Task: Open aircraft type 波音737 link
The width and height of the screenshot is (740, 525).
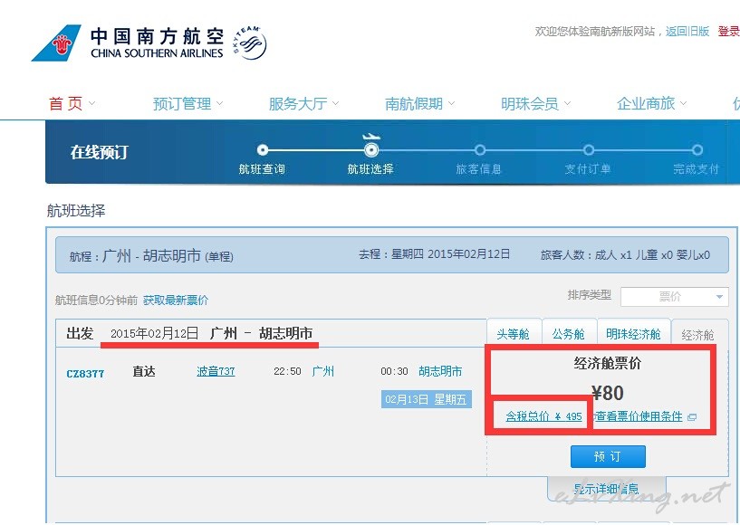Action: click(x=216, y=371)
